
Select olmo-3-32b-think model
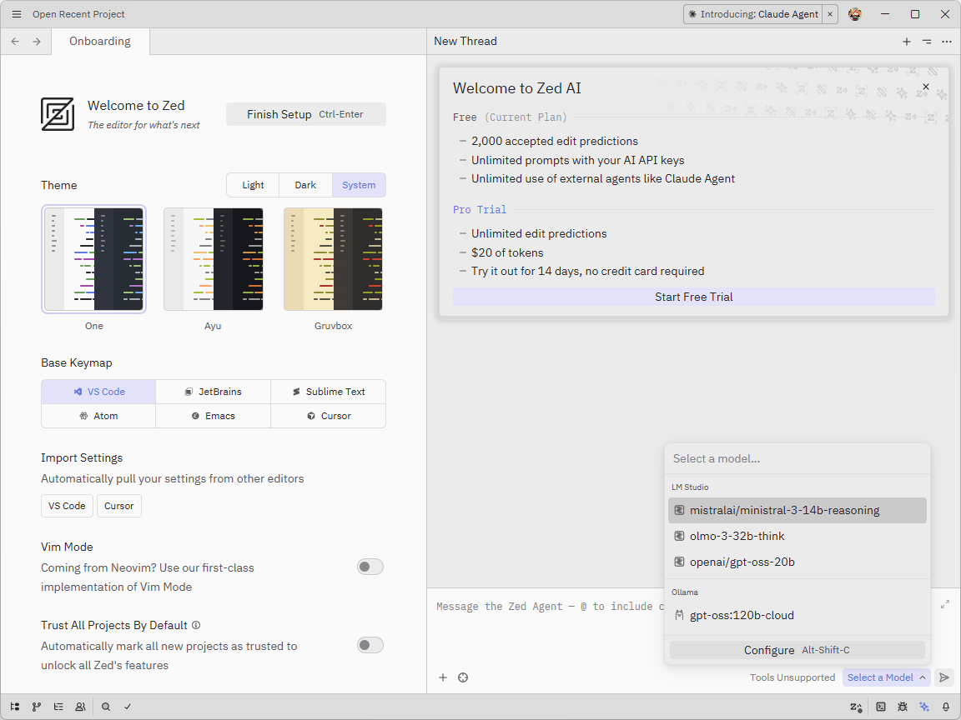pos(797,536)
